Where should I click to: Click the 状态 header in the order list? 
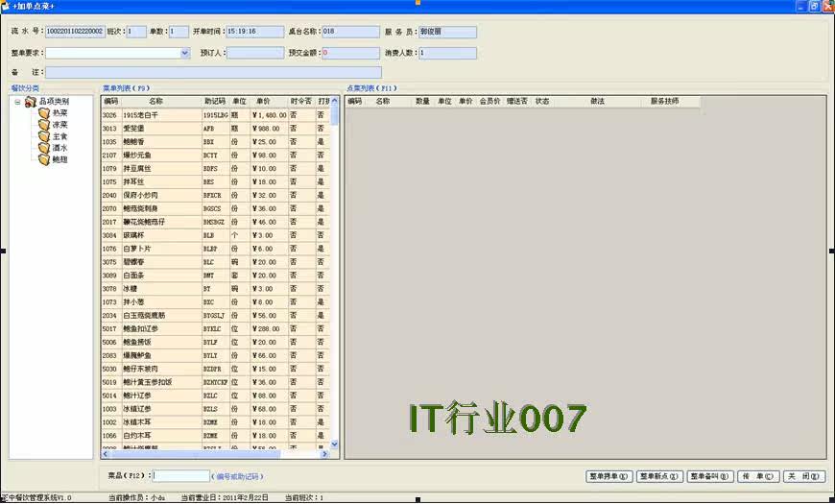(x=542, y=101)
